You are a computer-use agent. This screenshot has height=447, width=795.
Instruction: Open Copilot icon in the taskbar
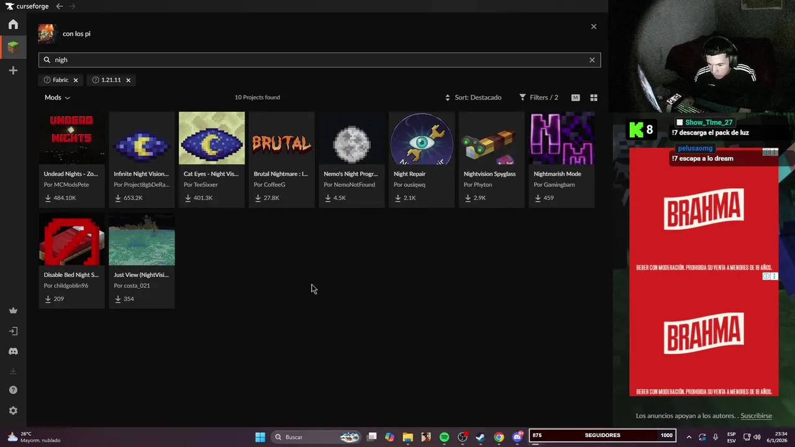pos(389,437)
